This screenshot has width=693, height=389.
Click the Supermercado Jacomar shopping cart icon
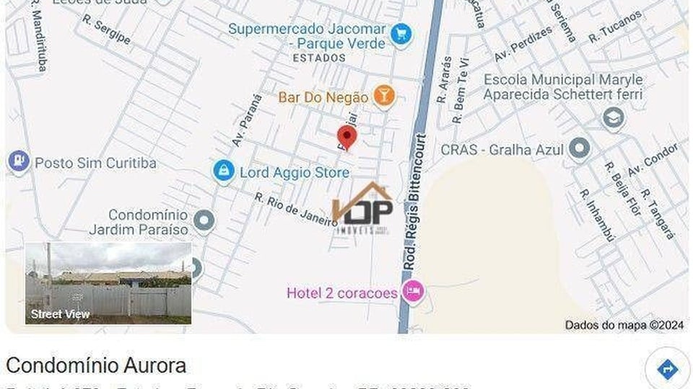(401, 34)
